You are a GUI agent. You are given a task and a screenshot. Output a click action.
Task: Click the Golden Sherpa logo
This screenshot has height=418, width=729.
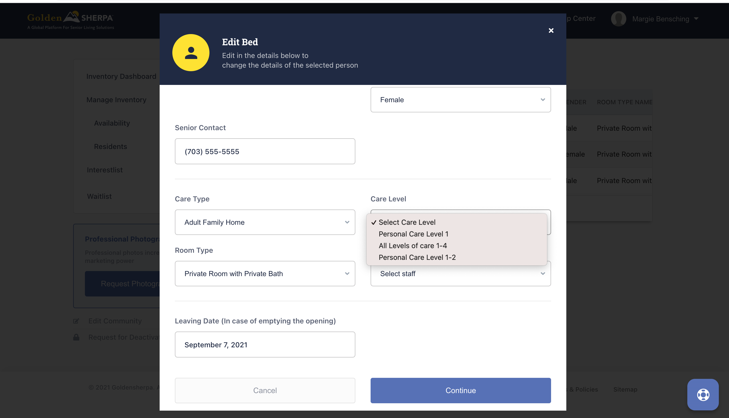tap(71, 20)
